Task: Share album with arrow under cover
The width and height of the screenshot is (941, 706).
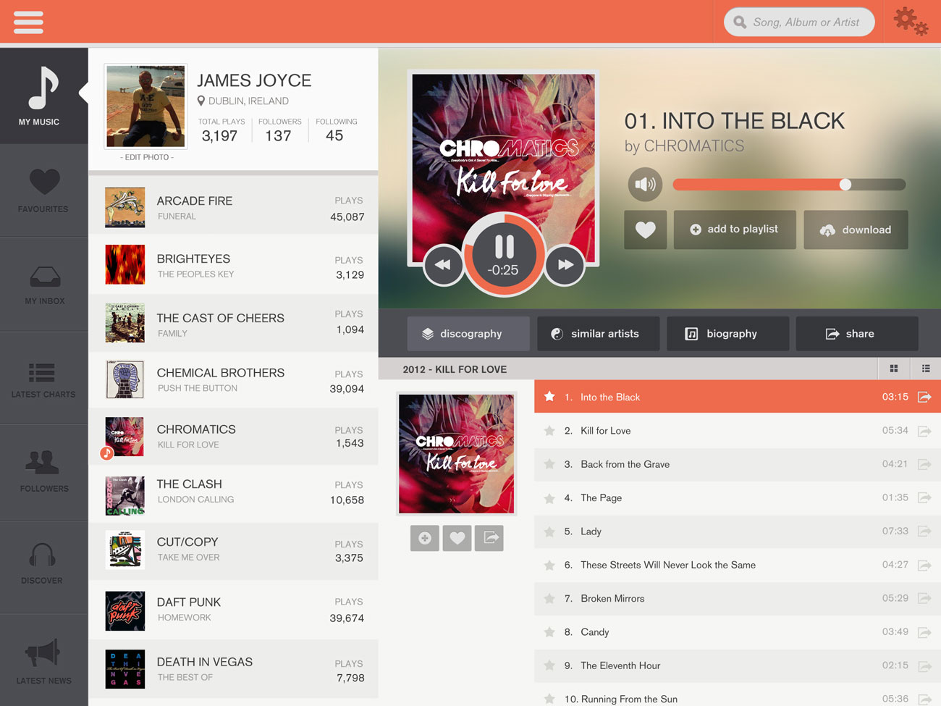Action: pos(489,538)
